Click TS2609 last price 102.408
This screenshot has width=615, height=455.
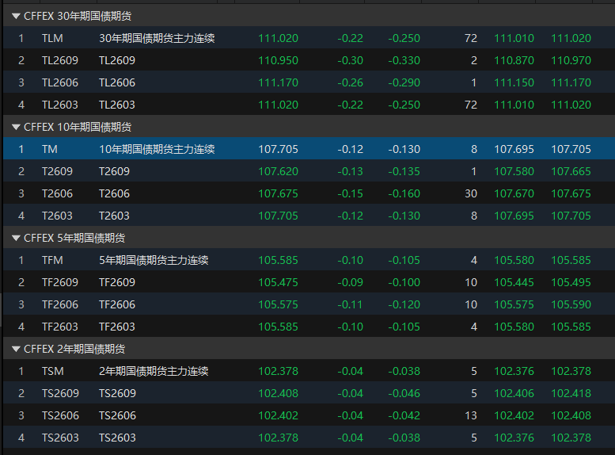coord(278,393)
